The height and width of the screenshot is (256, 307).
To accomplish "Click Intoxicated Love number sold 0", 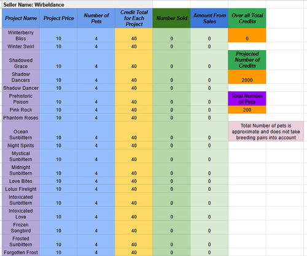I will pyautogui.click(x=171, y=214).
